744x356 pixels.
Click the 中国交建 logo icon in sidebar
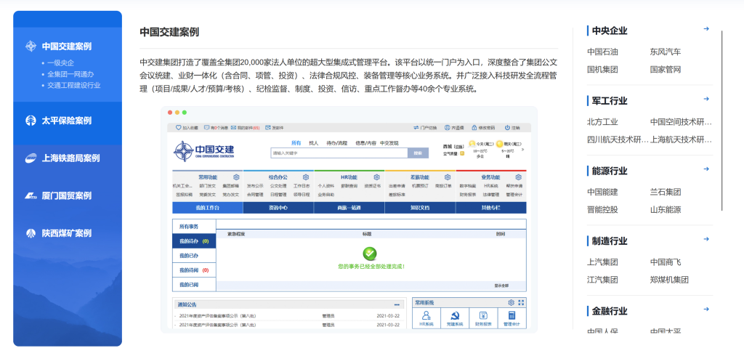pyautogui.click(x=31, y=46)
